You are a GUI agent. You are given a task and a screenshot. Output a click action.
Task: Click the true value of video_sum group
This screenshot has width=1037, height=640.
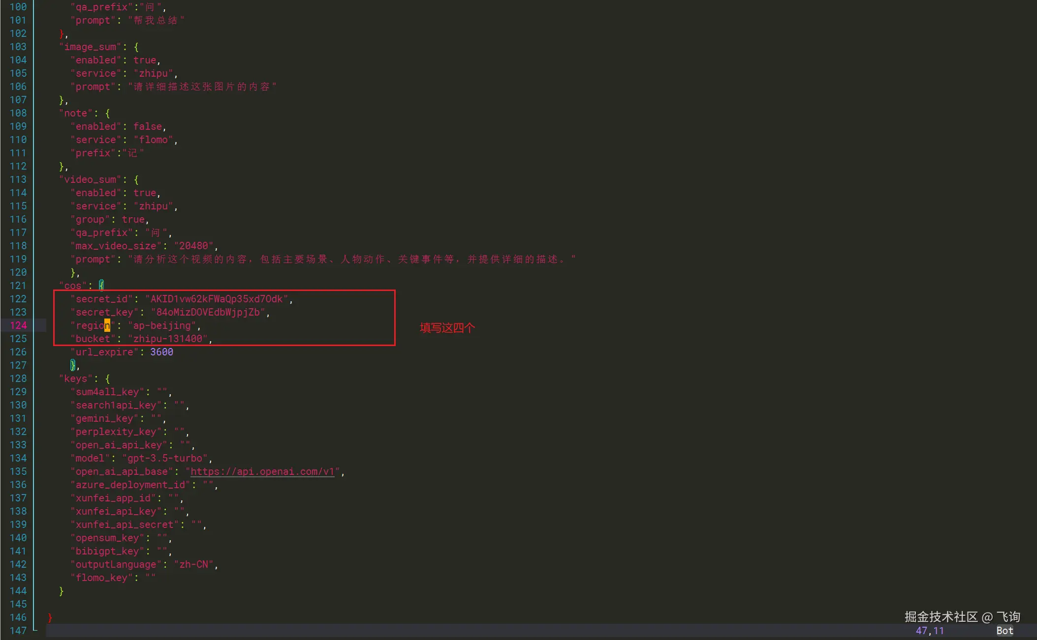[x=133, y=219]
